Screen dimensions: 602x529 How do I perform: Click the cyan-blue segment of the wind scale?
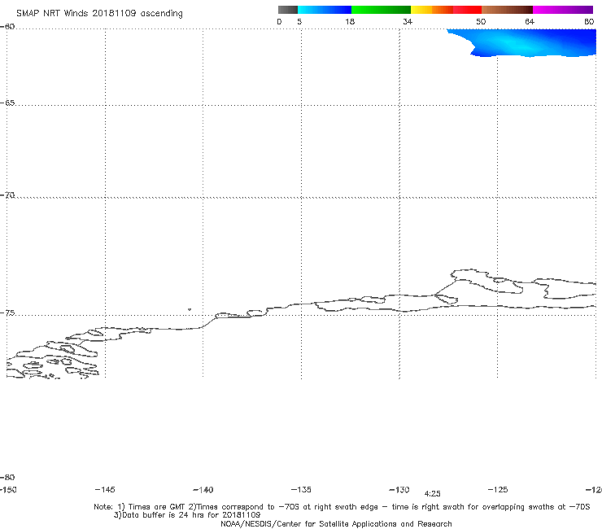click(x=325, y=10)
